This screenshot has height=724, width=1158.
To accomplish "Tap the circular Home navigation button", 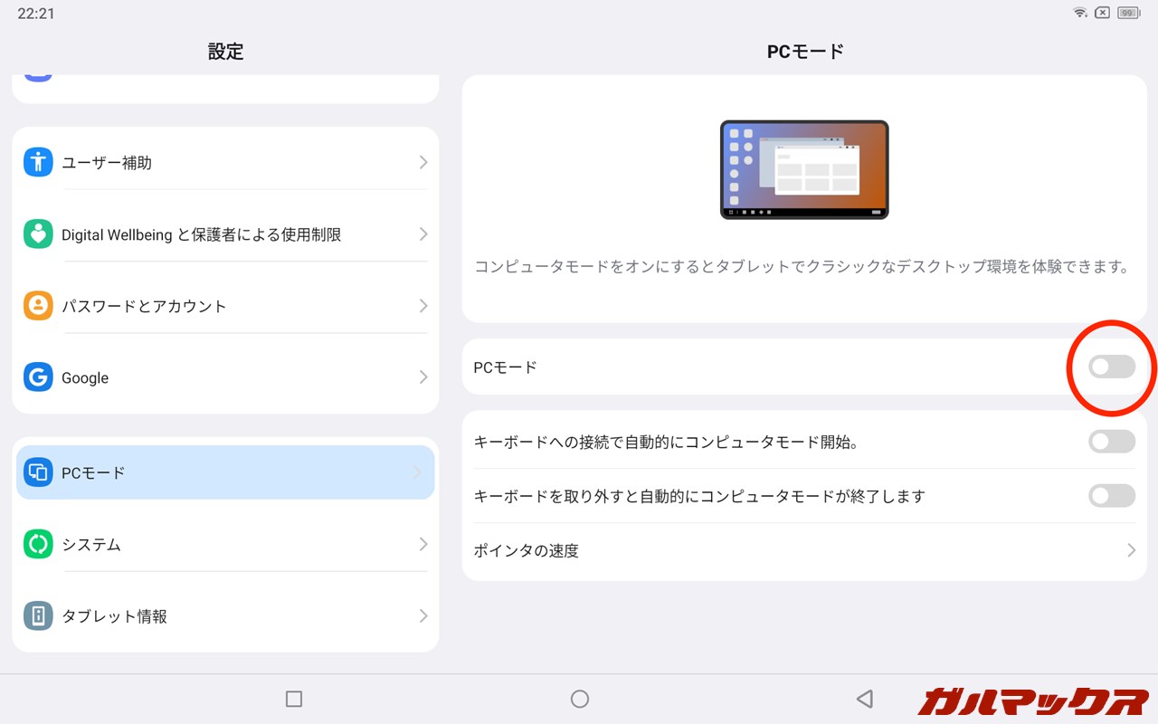I will pos(580,699).
